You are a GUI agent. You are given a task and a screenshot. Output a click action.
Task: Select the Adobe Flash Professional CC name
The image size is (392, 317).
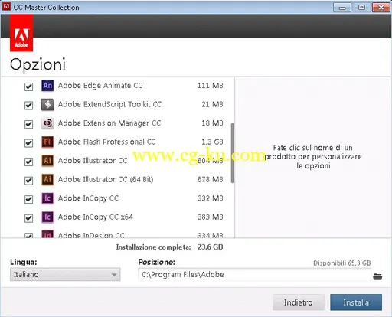[x=107, y=142]
